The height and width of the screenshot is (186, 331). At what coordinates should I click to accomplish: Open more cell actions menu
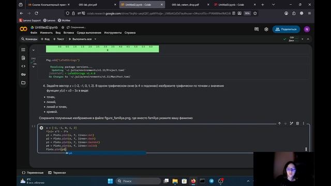[x=304, y=123]
